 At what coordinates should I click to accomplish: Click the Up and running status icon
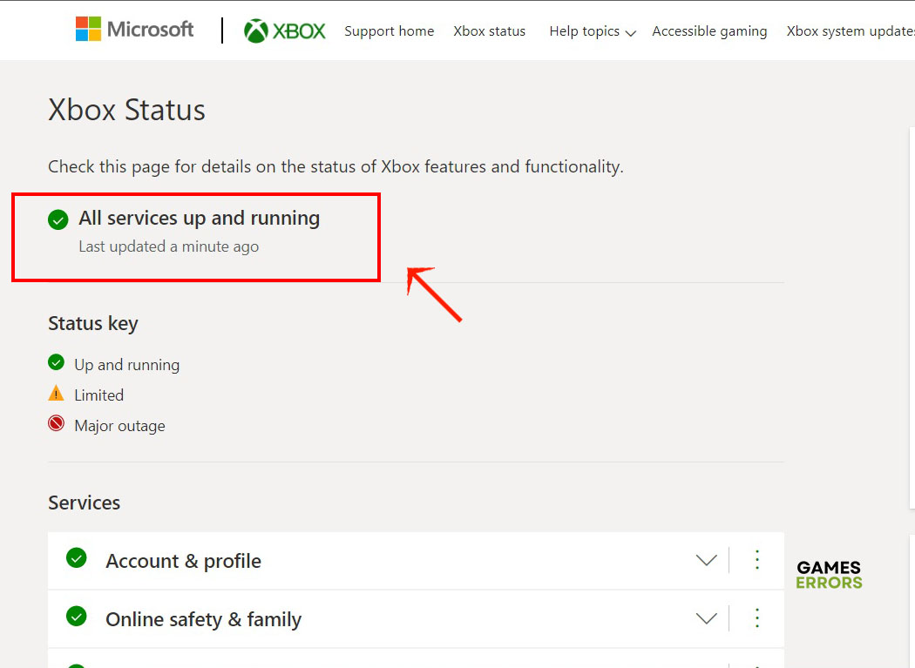click(56, 362)
